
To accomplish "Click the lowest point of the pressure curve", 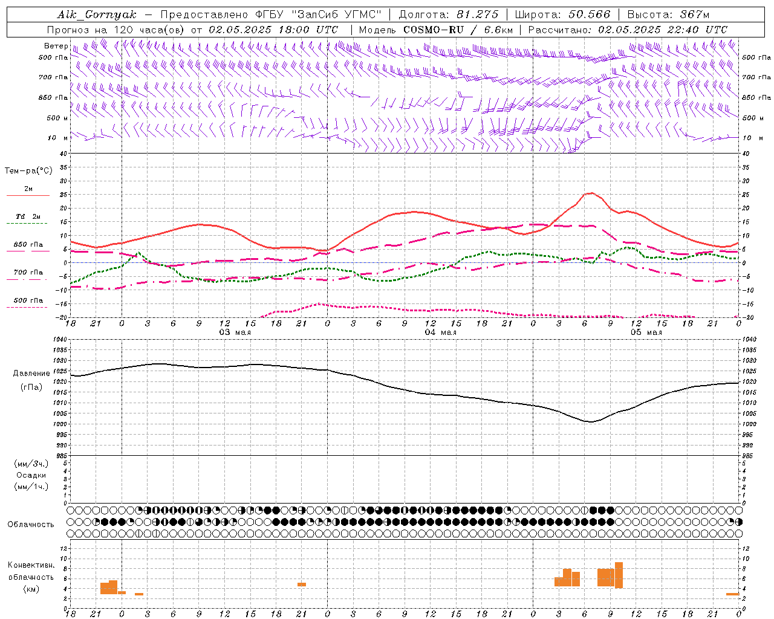I will tap(591, 422).
